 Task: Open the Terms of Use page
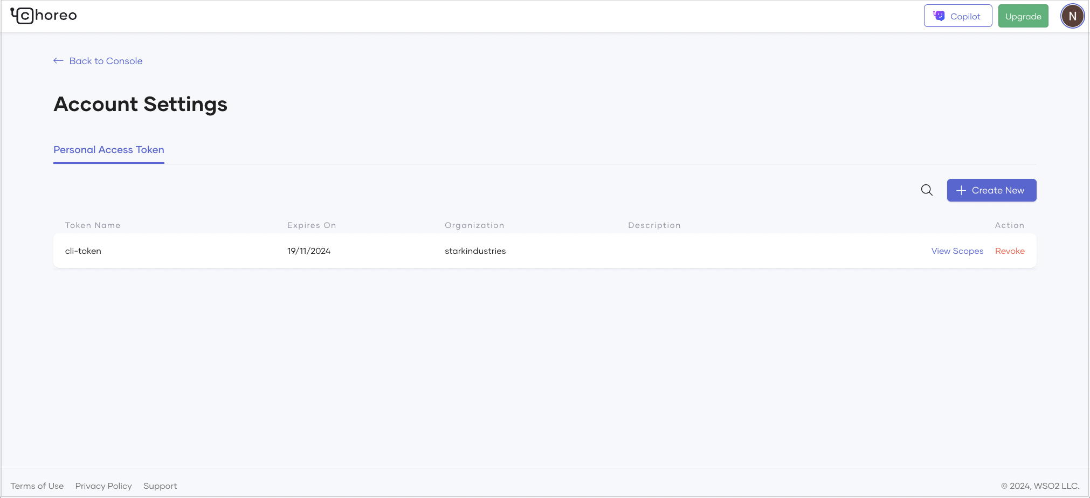(x=37, y=486)
